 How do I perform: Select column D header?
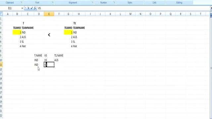(39, 14)
